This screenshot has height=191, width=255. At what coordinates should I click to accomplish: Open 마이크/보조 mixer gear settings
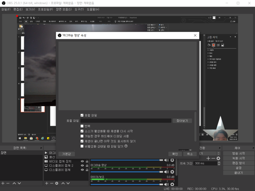[x=172, y=184]
